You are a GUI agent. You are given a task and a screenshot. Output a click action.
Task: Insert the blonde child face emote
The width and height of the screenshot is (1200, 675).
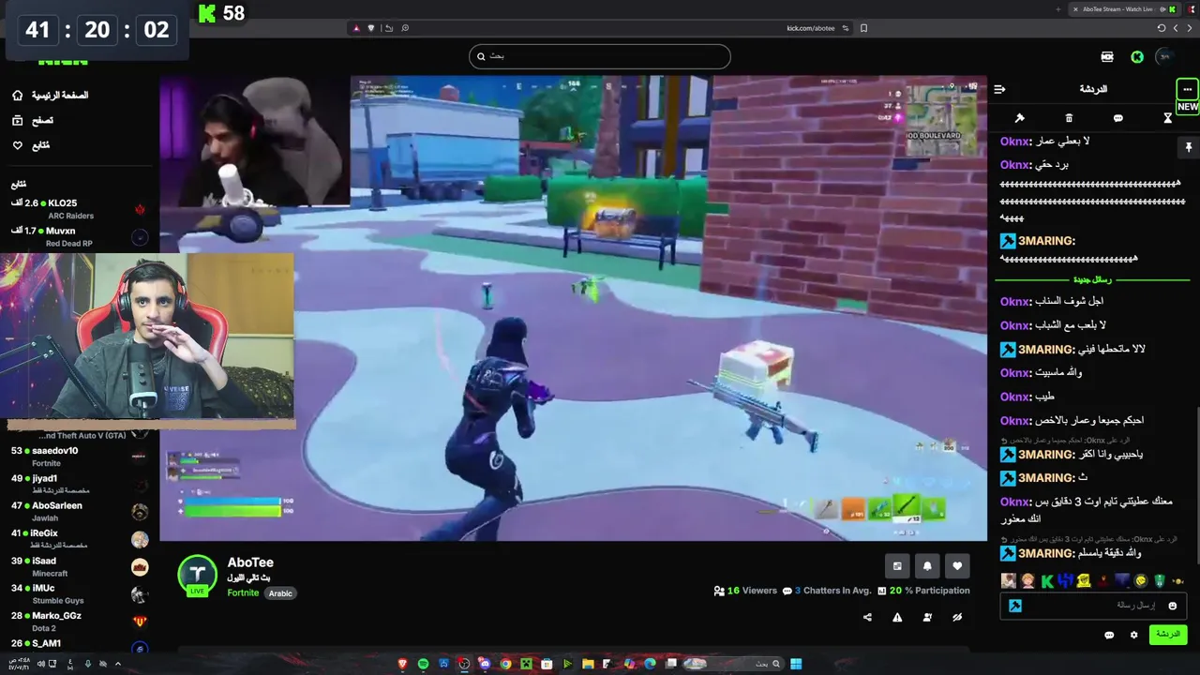(1028, 581)
